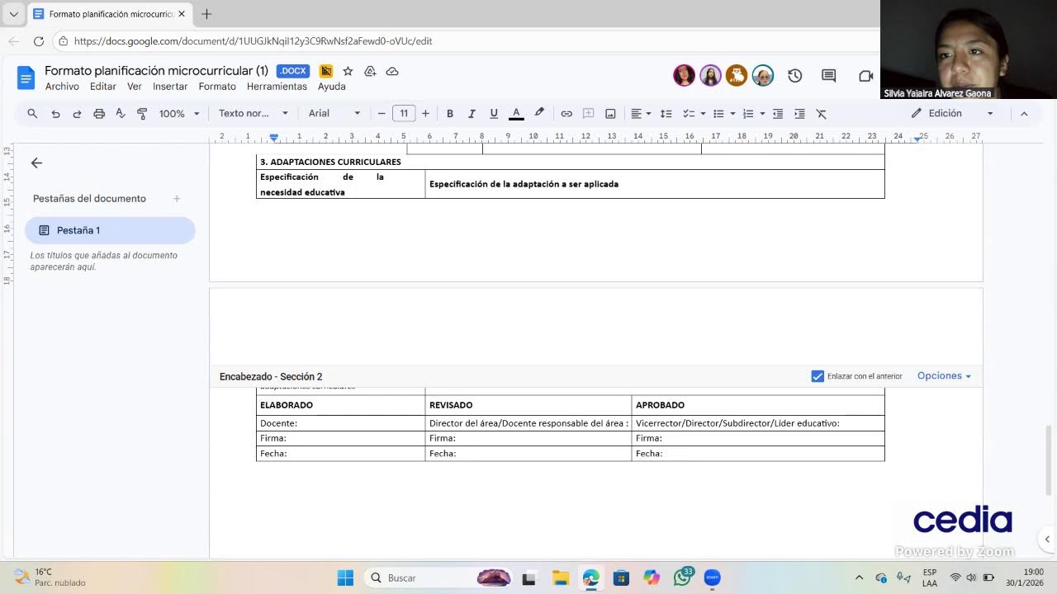Underline the selected text
The width and height of the screenshot is (1057, 594).
pos(494,114)
